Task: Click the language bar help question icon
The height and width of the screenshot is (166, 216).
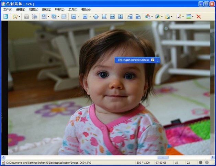Action: coord(152,60)
